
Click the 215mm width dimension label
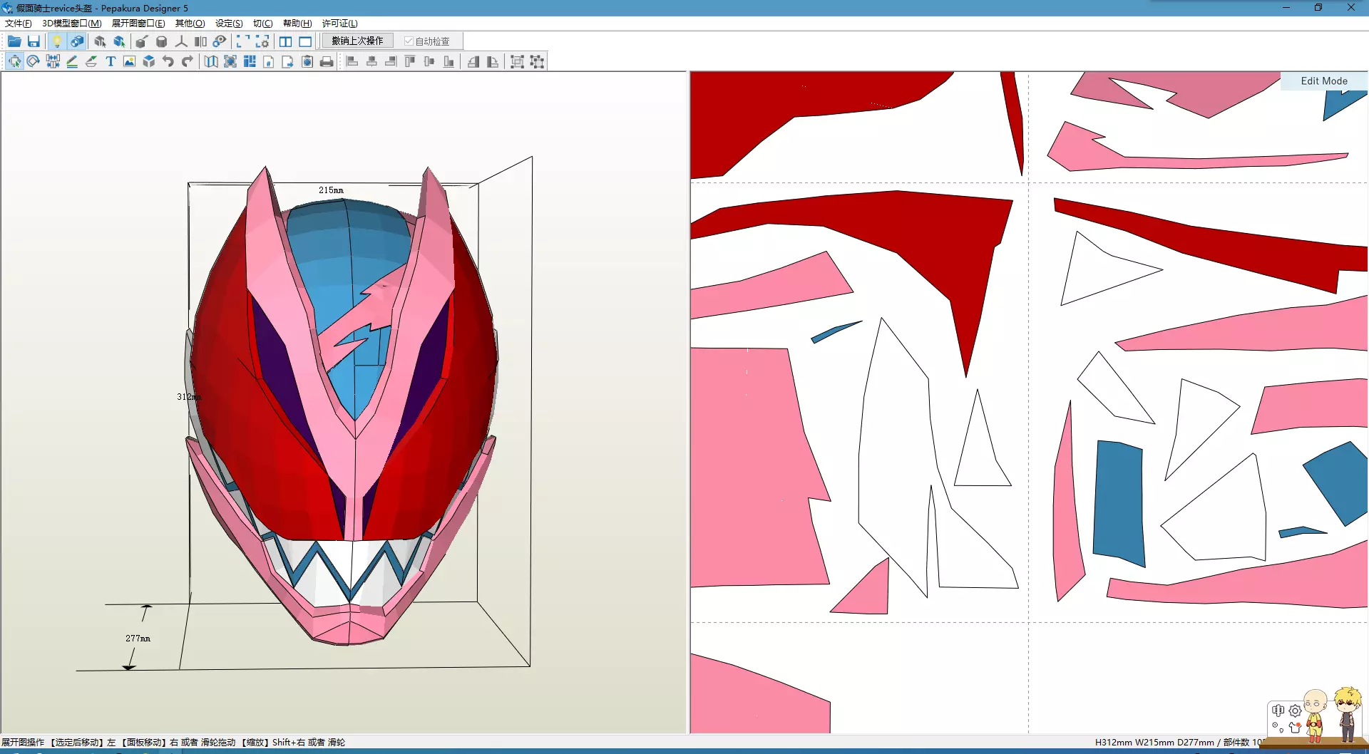(331, 190)
